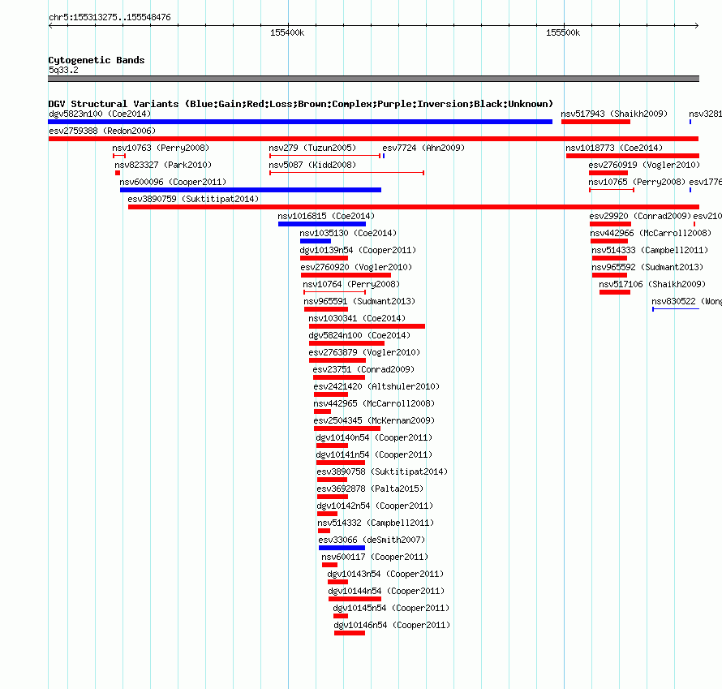Open dgv10144n54 (Cooper2011) variant
722x689 pixels.
pyautogui.click(x=386, y=591)
